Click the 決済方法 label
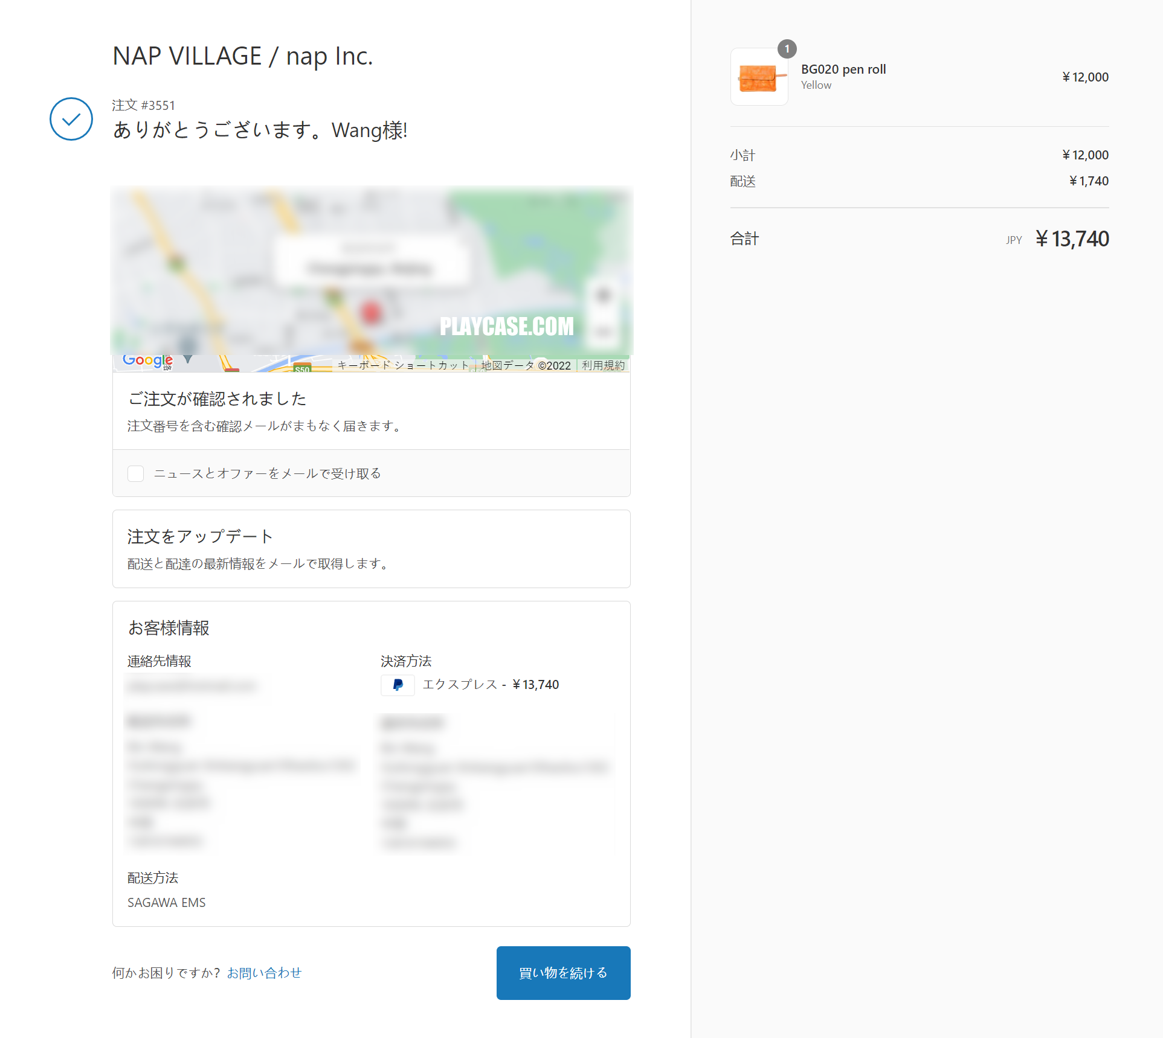The height and width of the screenshot is (1038, 1163). pos(406,661)
